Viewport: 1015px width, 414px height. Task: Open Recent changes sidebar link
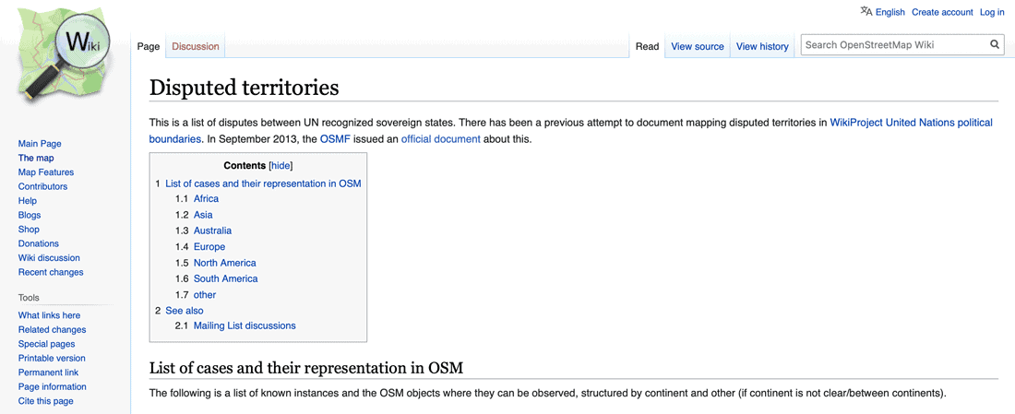(51, 272)
